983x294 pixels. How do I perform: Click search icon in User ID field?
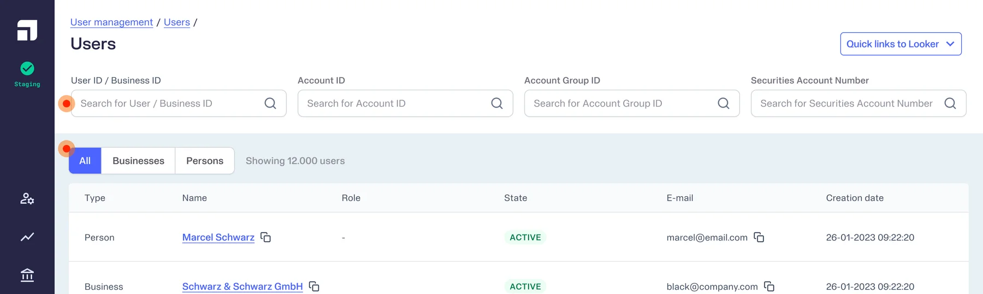(x=270, y=103)
